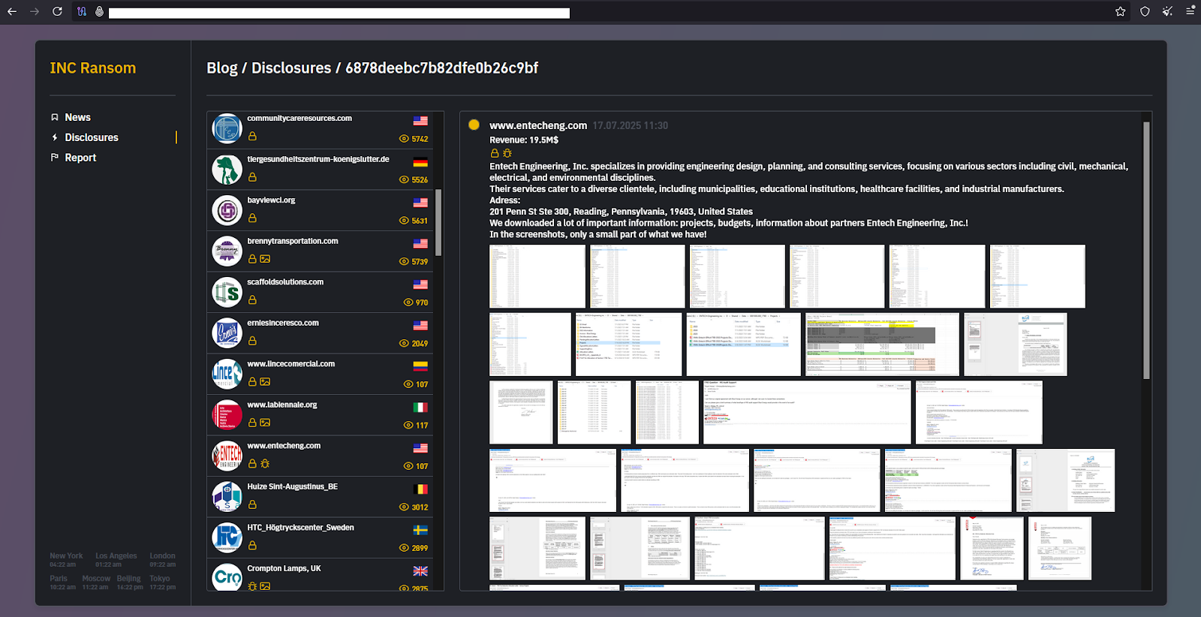The width and height of the screenshot is (1201, 617).
Task: Reload the page with refresh icon
Action: click(x=57, y=11)
